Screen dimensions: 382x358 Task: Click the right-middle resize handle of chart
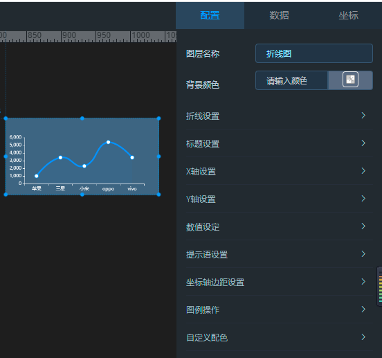[x=159, y=156]
